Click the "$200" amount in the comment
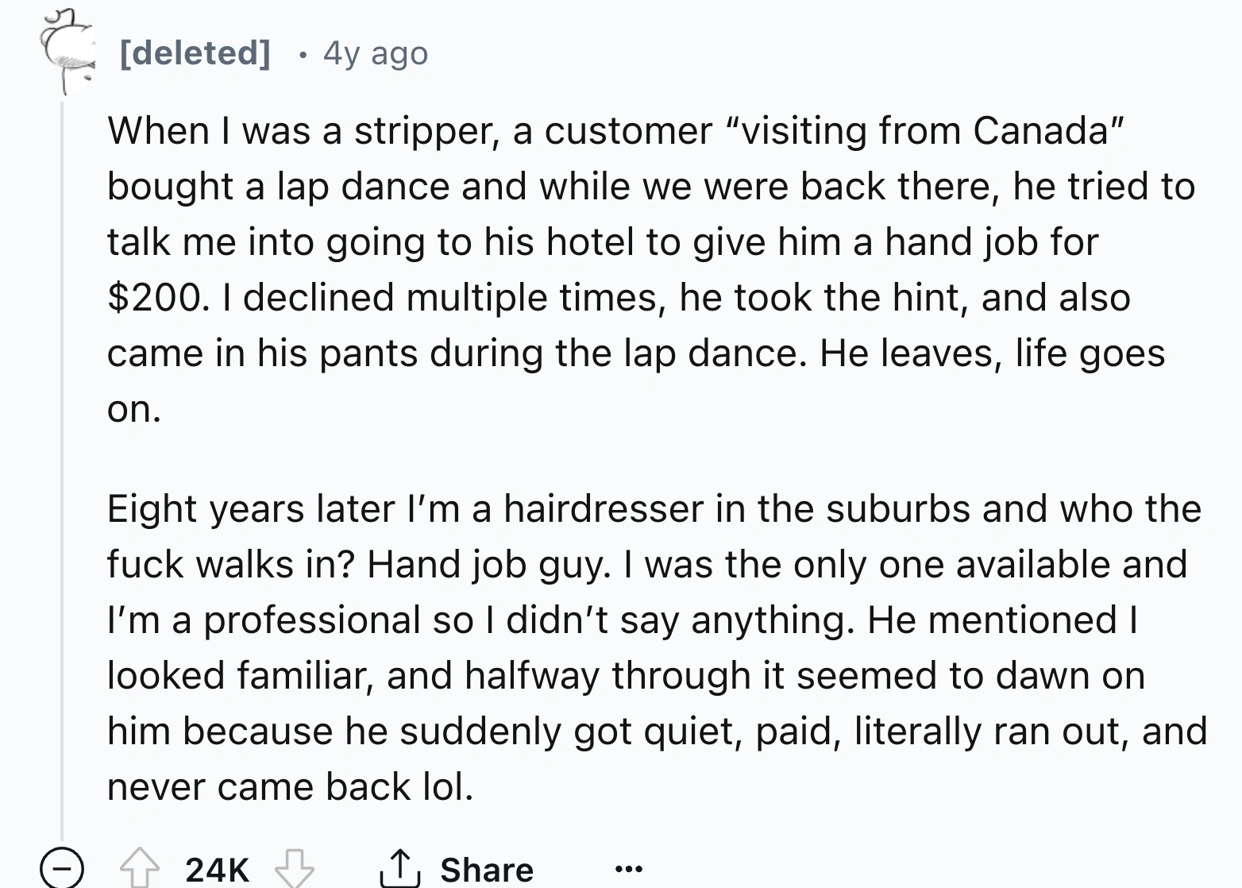Image resolution: width=1242 pixels, height=888 pixels. coord(155,298)
